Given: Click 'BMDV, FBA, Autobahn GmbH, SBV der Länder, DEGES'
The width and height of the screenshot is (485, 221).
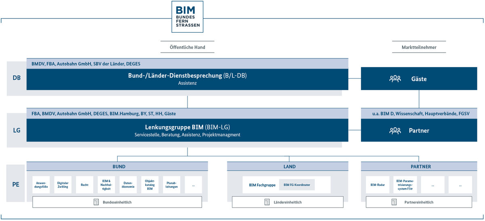Looking at the screenshot, I should pos(86,64).
